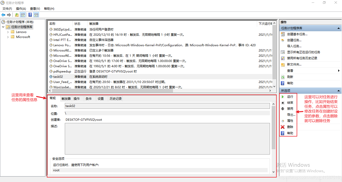Sort tasks by the 状态 column header
The image size is (342, 182).
pyautogui.click(x=80, y=24)
